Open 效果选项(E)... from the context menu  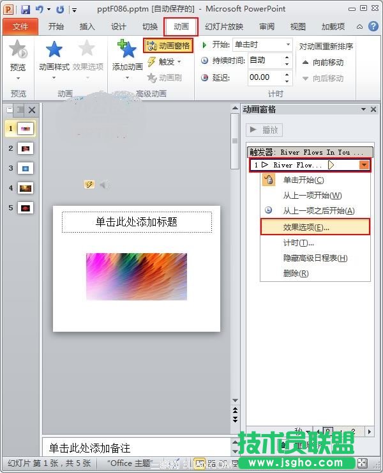[315, 227]
